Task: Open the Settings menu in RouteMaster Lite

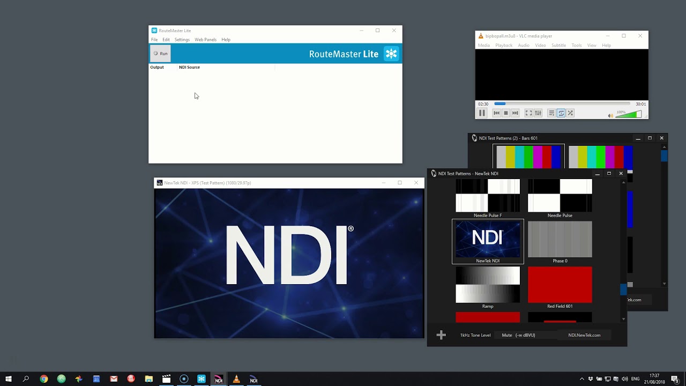Action: (182, 40)
